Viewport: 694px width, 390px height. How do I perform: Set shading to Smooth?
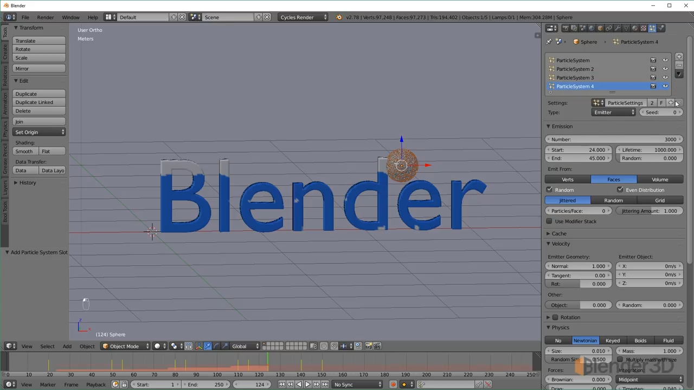pyautogui.click(x=25, y=151)
